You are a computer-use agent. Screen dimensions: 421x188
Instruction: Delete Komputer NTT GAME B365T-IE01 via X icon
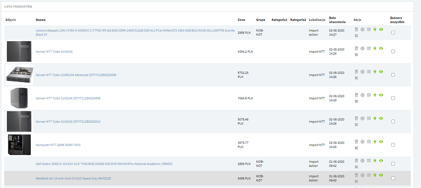pos(356,148)
